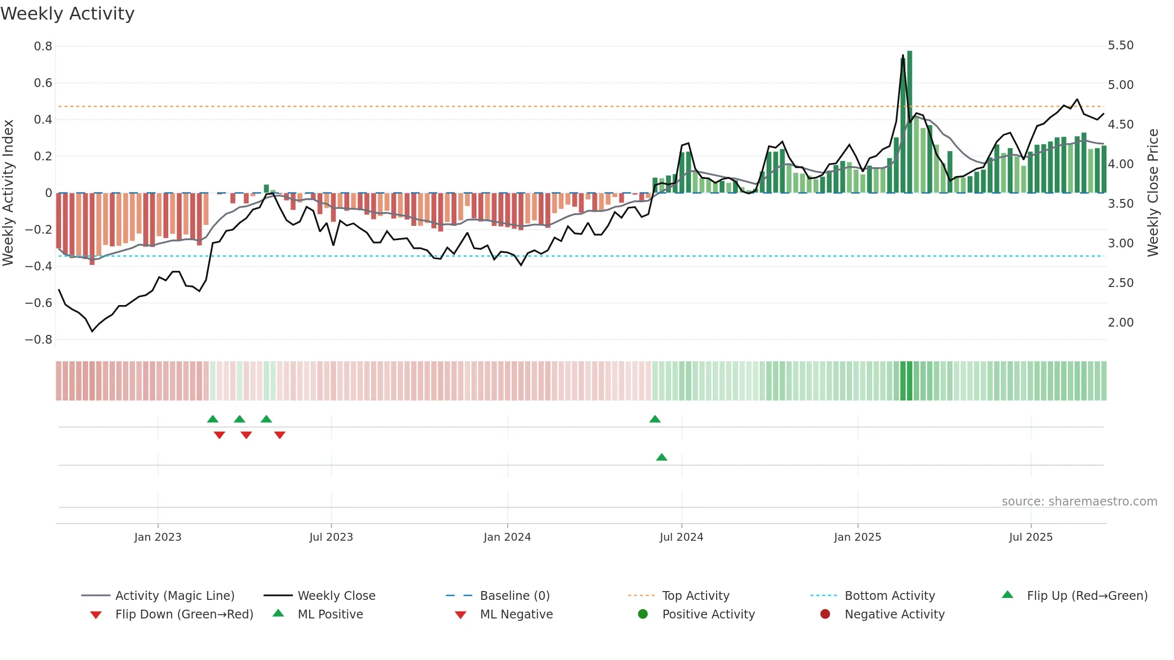The height and width of the screenshot is (660, 1174).
Task: Click the green triangle icon beside Flip Up legend
Action: (x=1008, y=594)
